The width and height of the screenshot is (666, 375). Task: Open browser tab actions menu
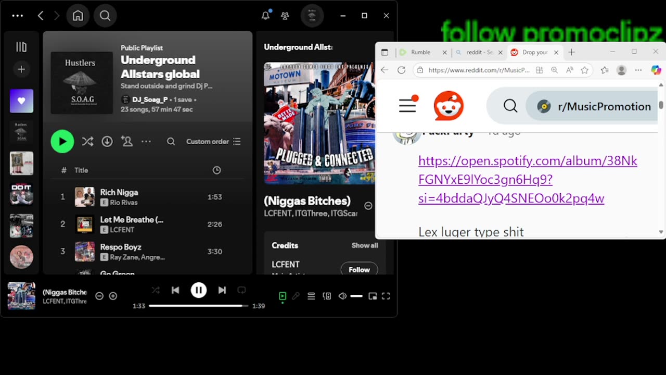coord(385,52)
